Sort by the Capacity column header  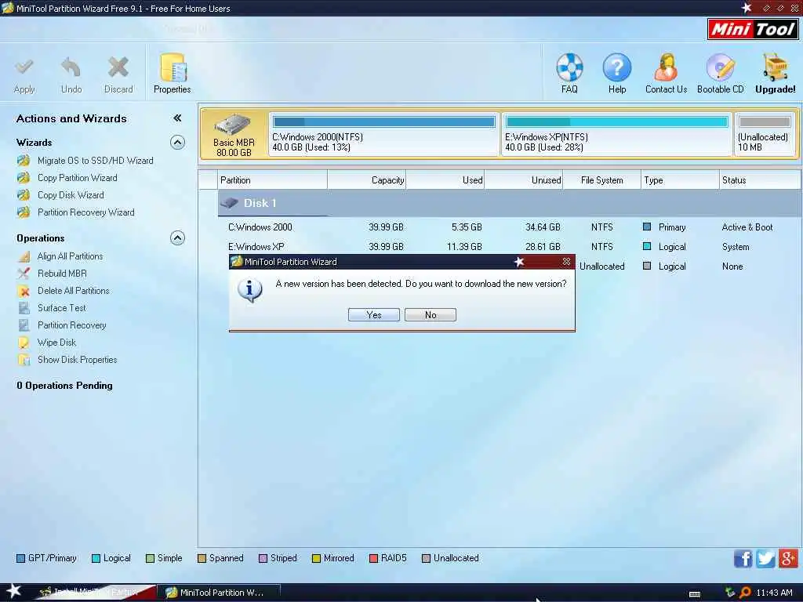point(367,180)
